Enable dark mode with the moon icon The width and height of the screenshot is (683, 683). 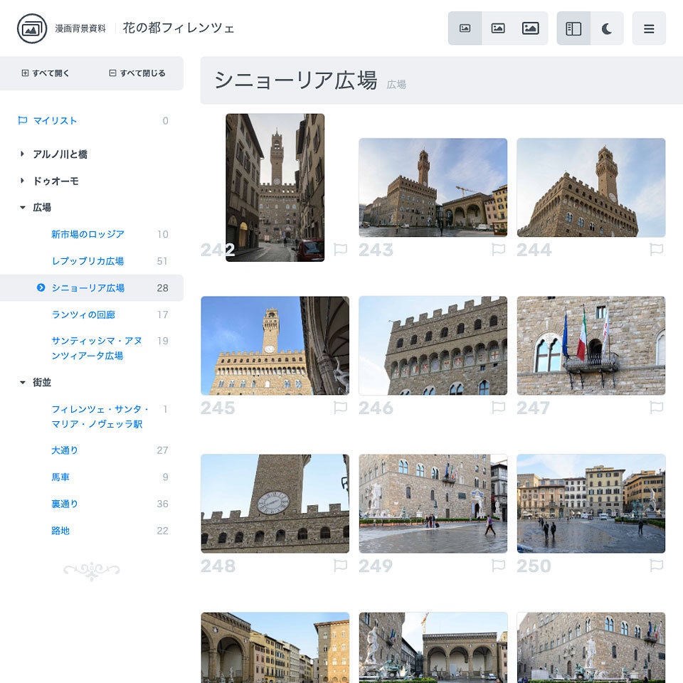pos(608,28)
